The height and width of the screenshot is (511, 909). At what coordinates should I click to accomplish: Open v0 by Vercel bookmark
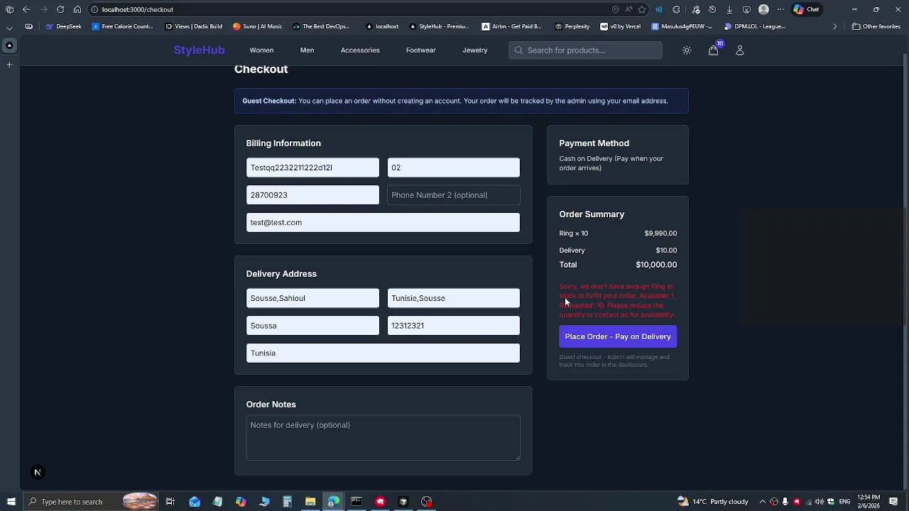[620, 26]
